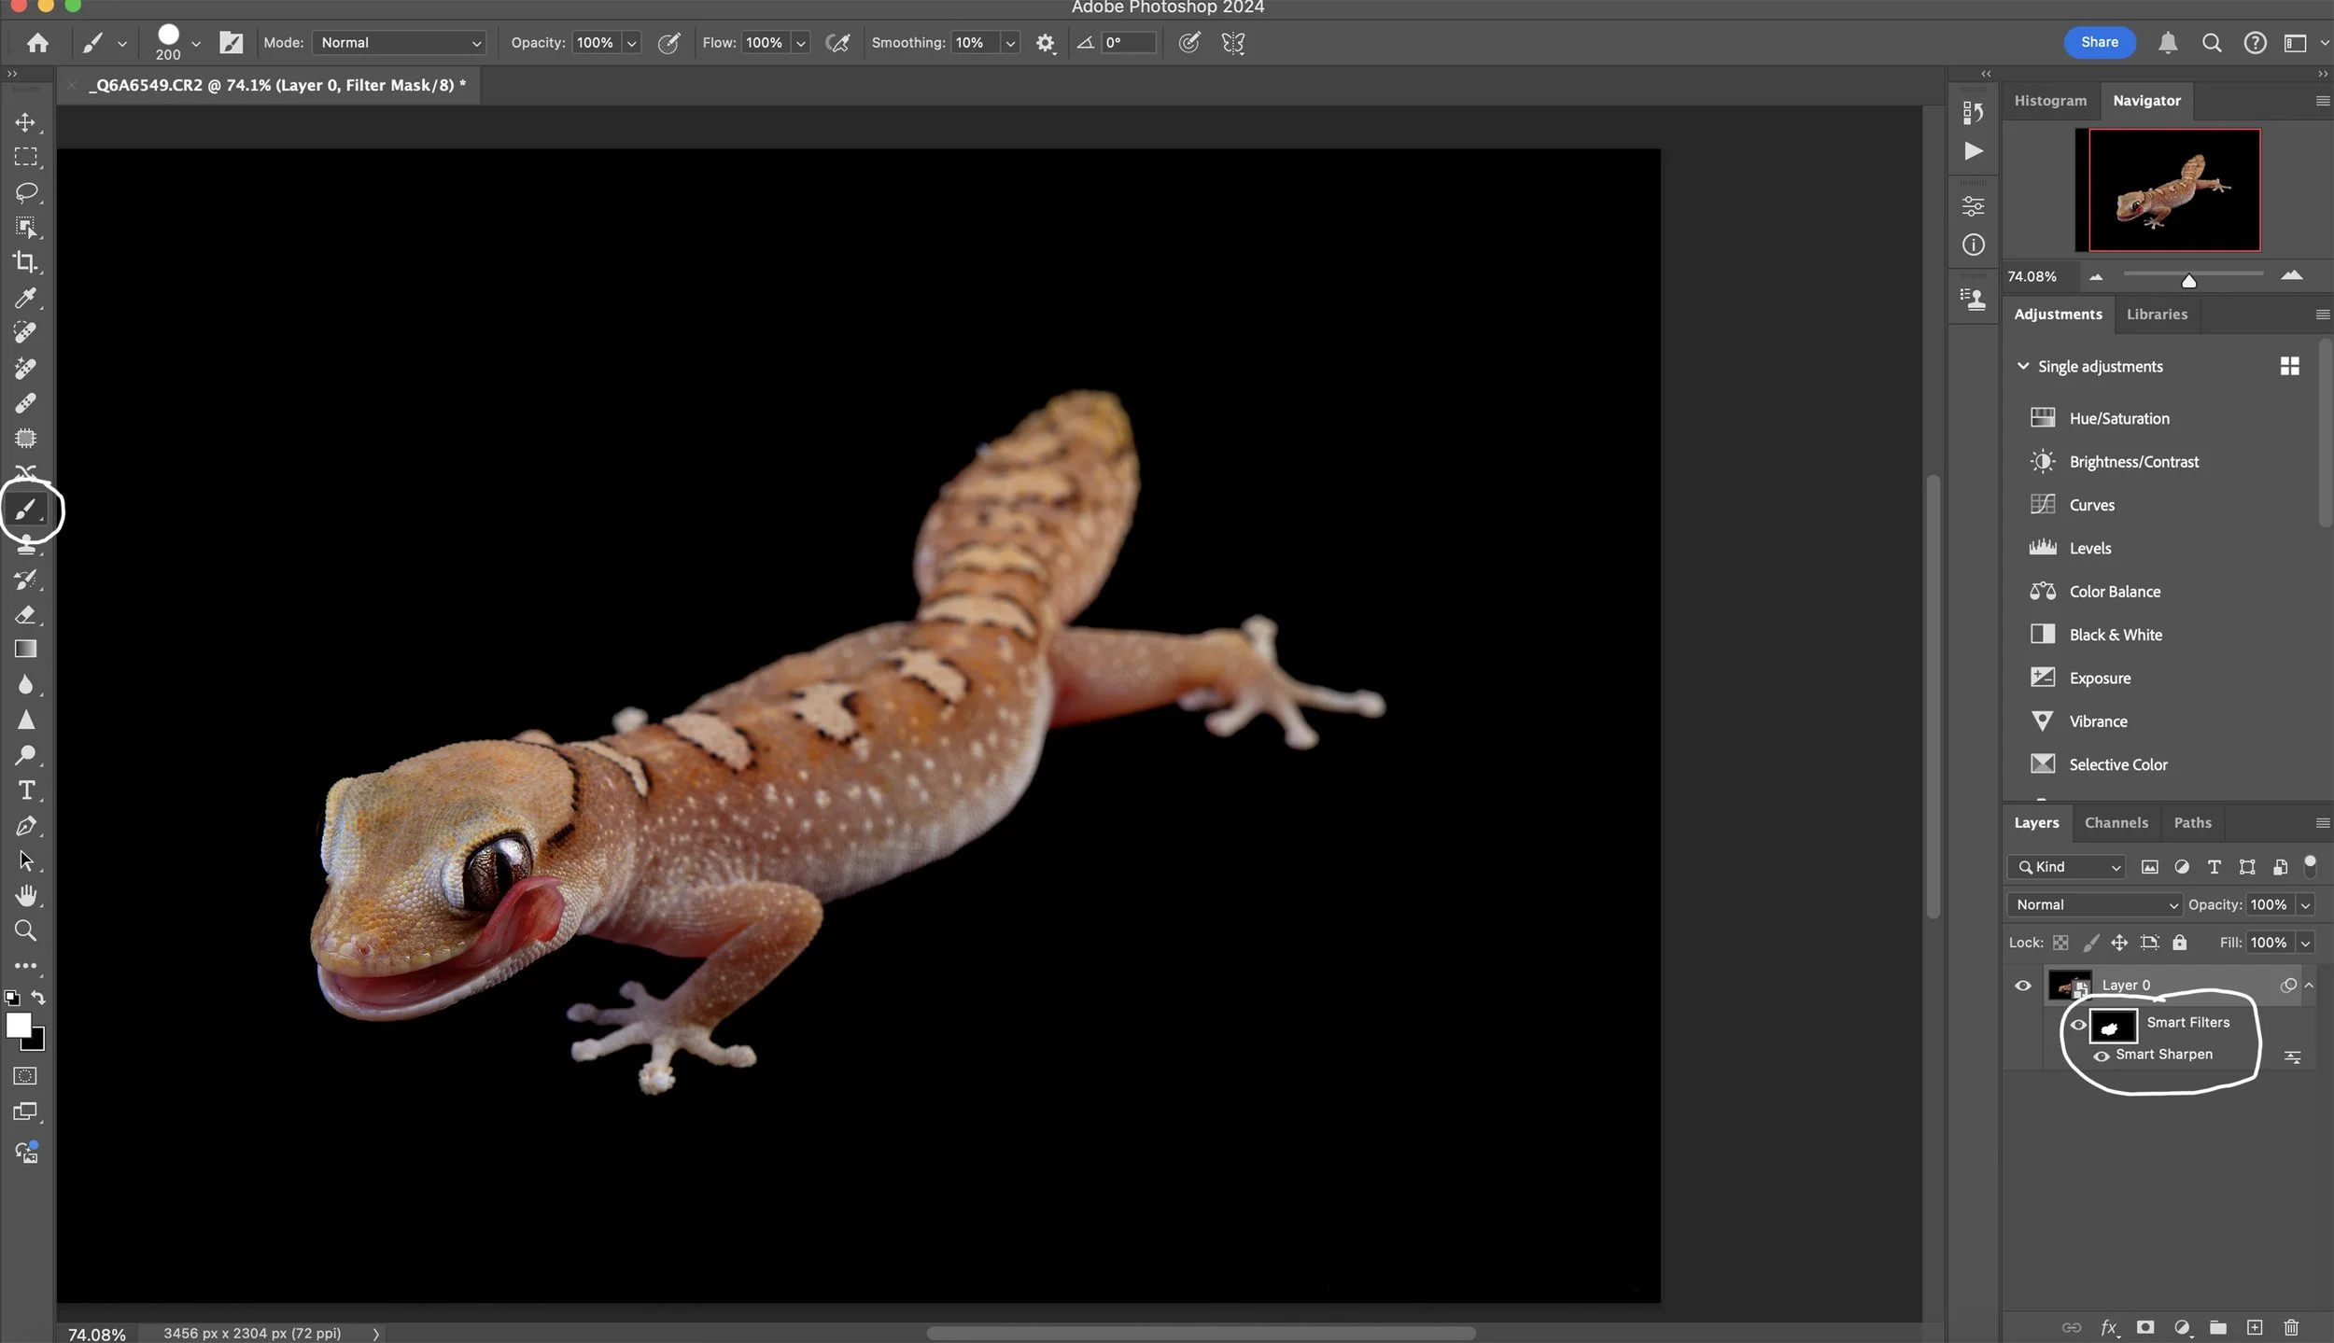Open the layer filter Kind dropdown
Image resolution: width=2334 pixels, height=1343 pixels.
tap(2065, 867)
